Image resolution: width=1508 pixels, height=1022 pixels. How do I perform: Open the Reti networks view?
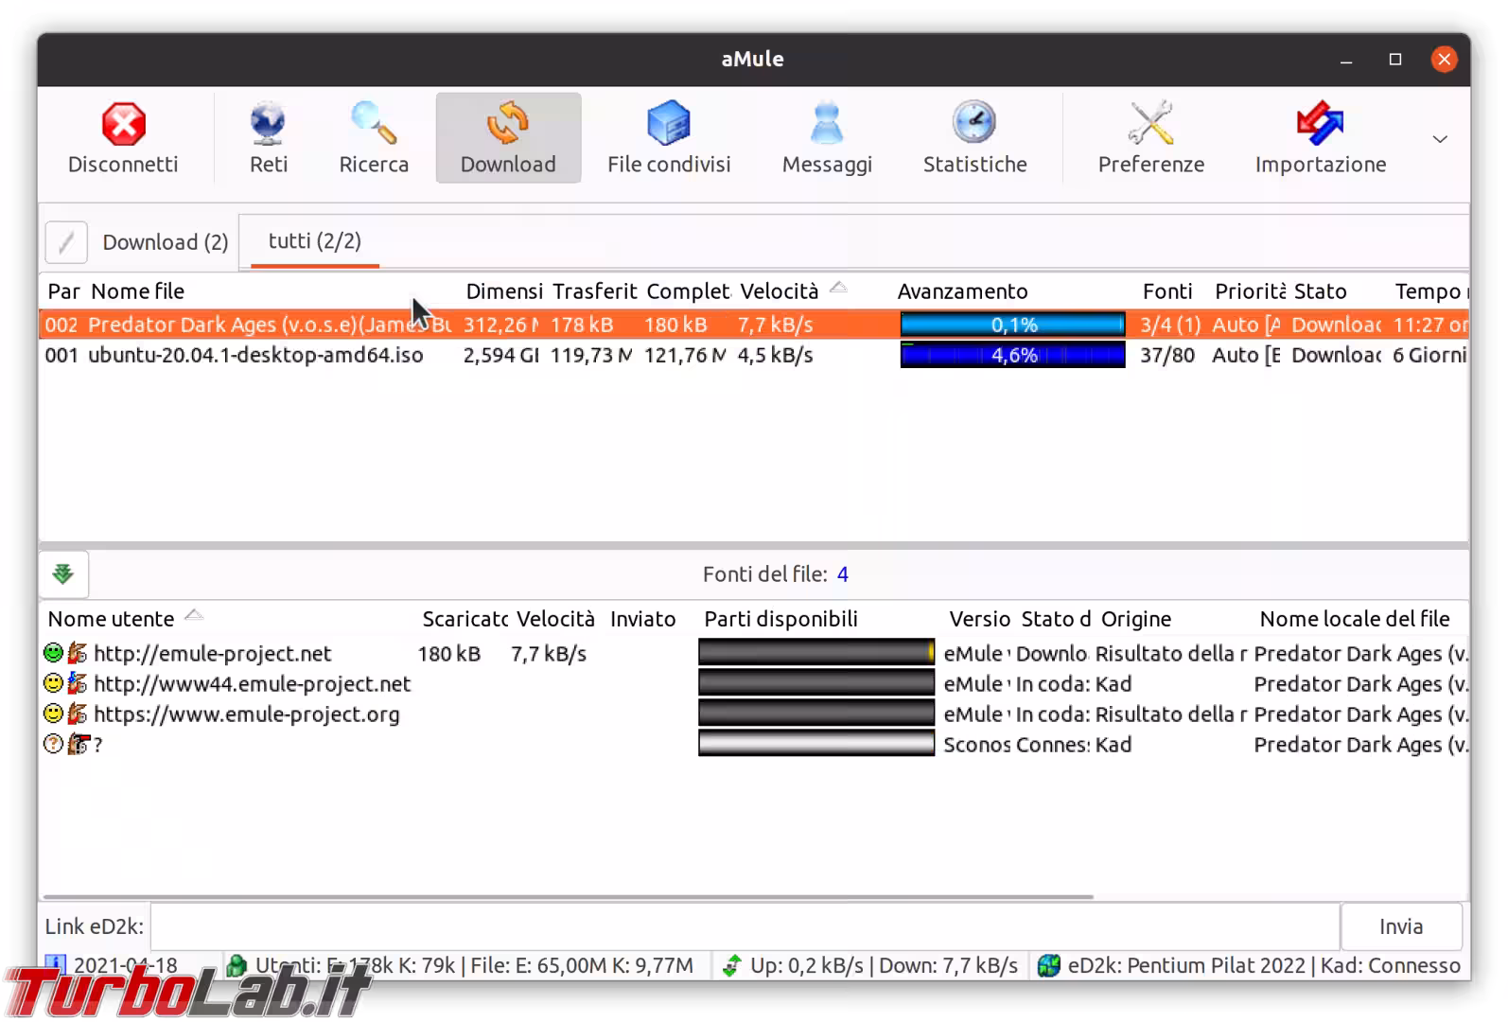coord(268,138)
